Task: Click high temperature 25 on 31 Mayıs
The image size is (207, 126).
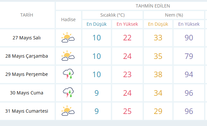Action: click(127, 111)
